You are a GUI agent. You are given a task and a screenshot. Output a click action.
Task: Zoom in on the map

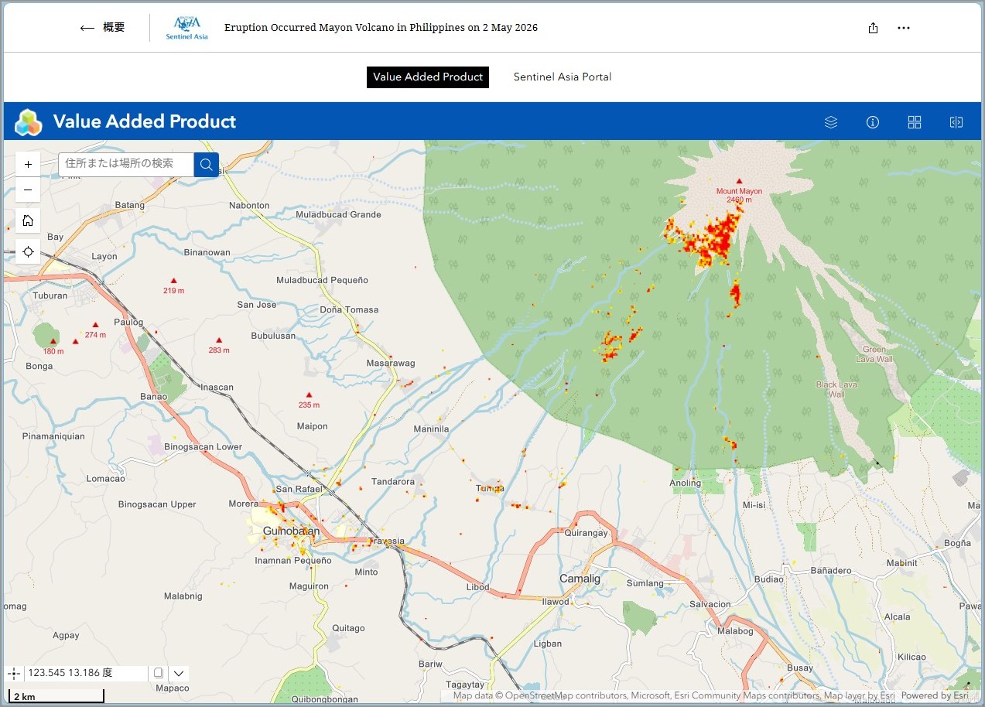tap(28, 164)
